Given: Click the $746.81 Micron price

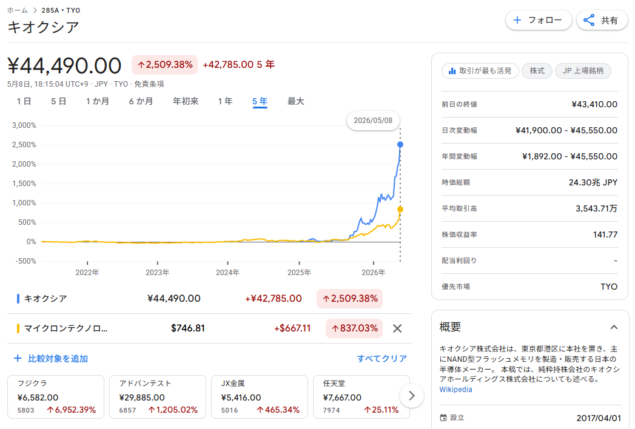Looking at the screenshot, I should (x=188, y=328).
